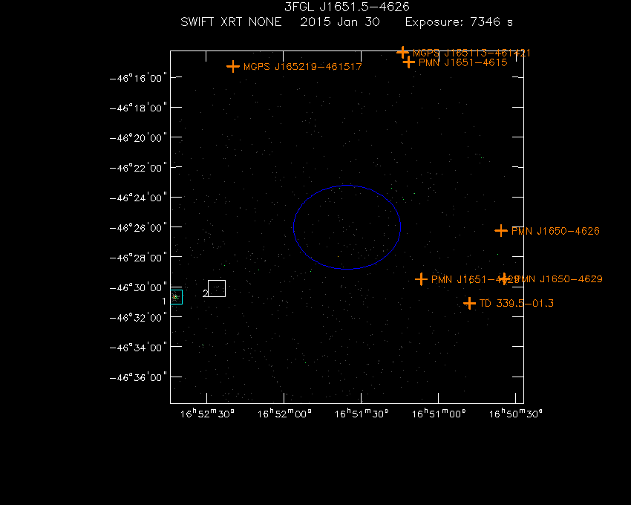This screenshot has width=631, height=505.
Task: Select the orange cross for PMN J1650-4626
Action: tap(500, 231)
